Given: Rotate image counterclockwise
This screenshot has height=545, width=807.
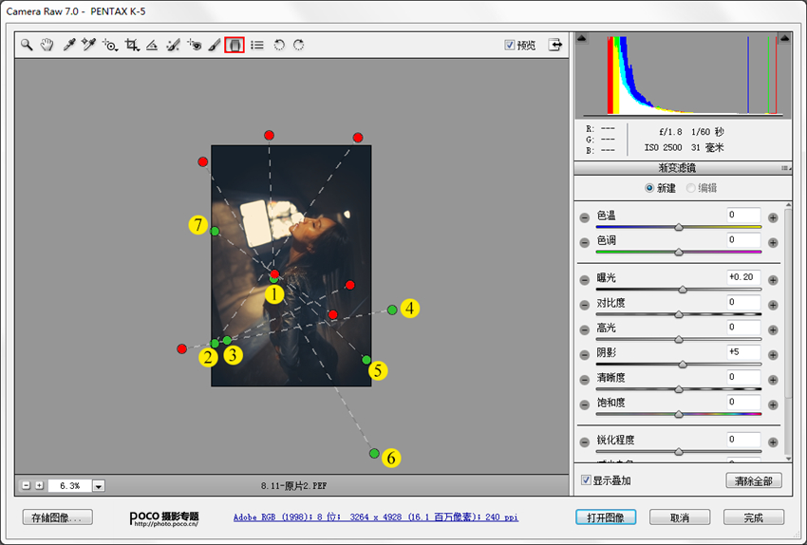Looking at the screenshot, I should click(279, 45).
